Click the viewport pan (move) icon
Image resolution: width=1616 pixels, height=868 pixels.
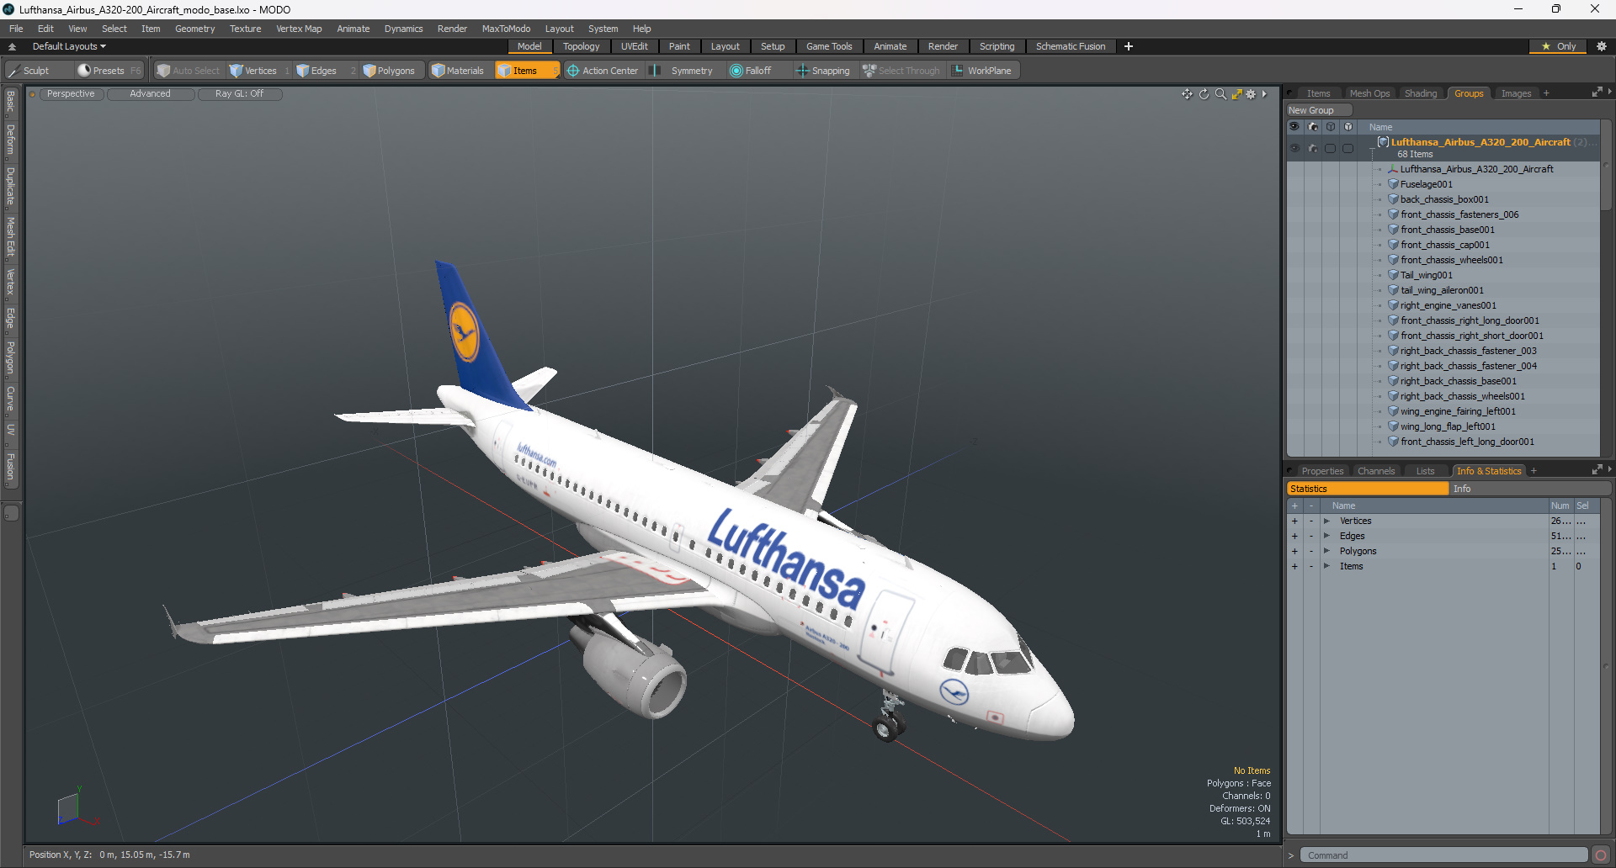pos(1187,94)
